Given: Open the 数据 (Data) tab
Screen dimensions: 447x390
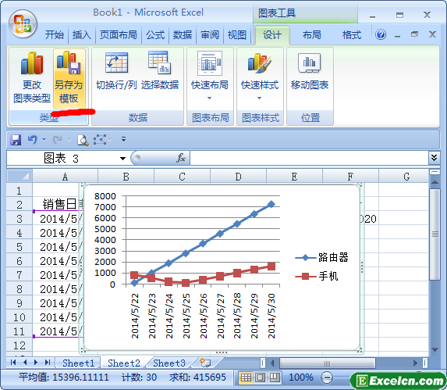Looking at the screenshot, I should [183, 35].
